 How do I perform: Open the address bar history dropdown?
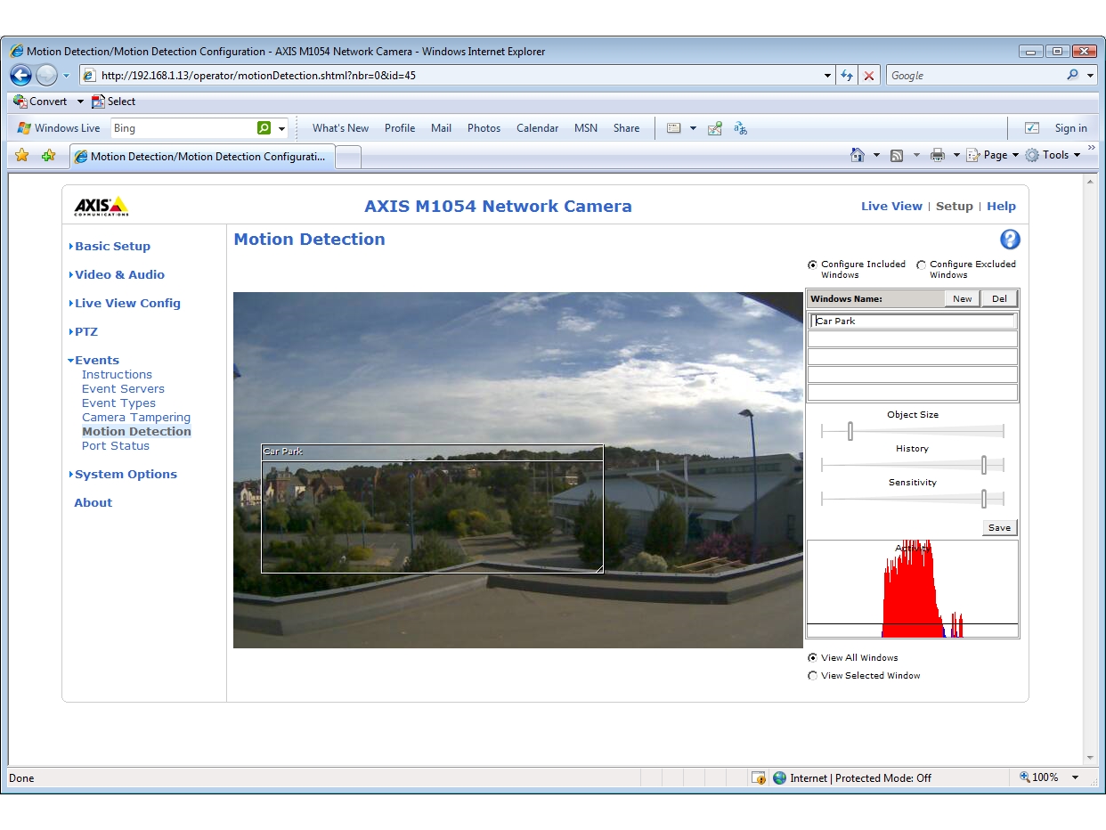827,76
